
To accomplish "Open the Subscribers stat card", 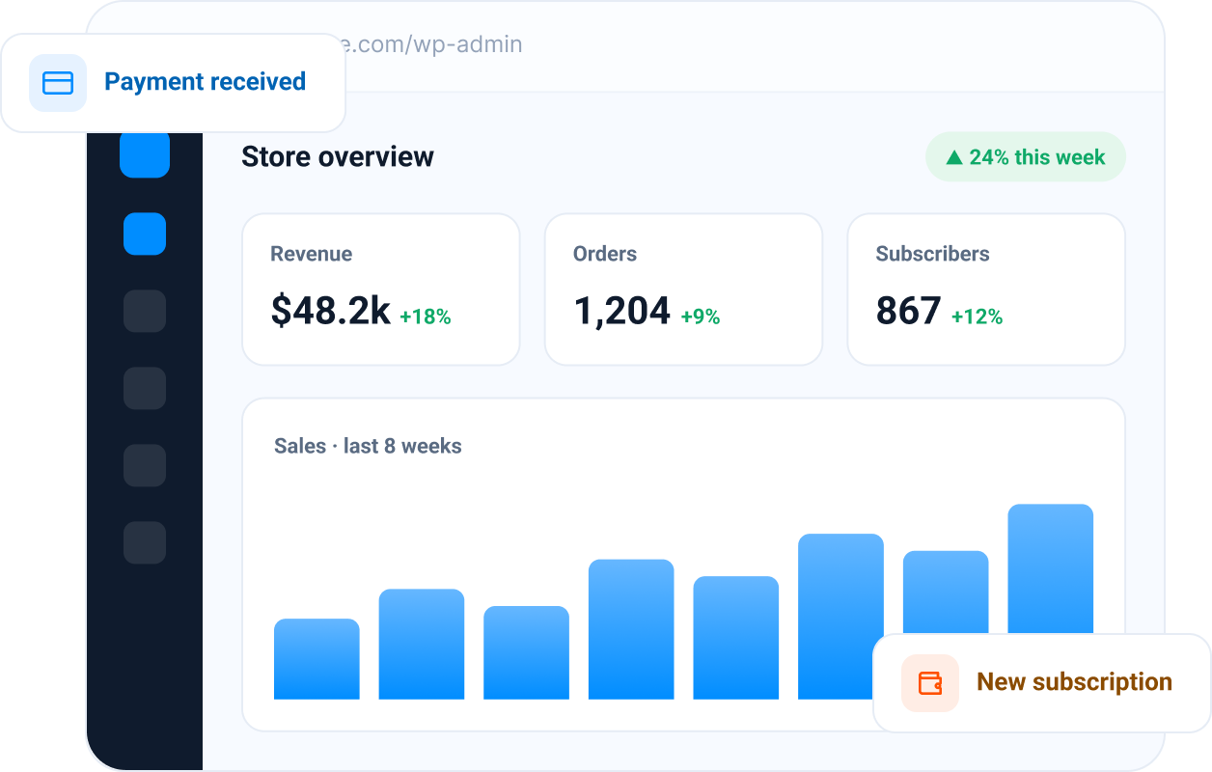I will [986, 289].
